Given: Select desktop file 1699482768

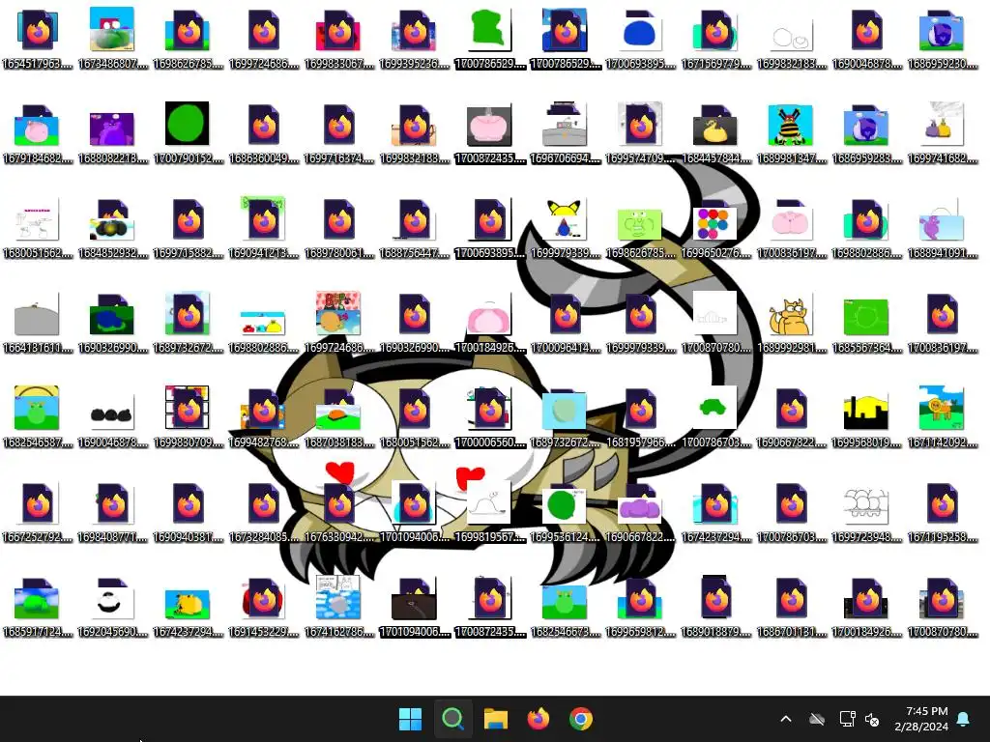Looking at the screenshot, I should click(x=263, y=416).
